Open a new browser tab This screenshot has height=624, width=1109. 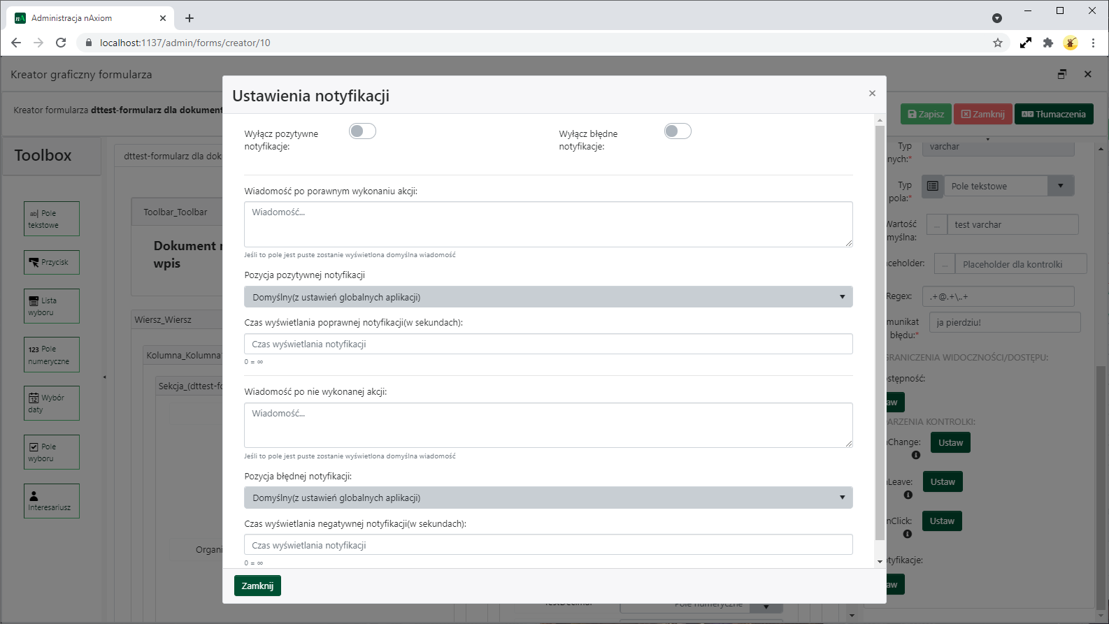tap(189, 18)
